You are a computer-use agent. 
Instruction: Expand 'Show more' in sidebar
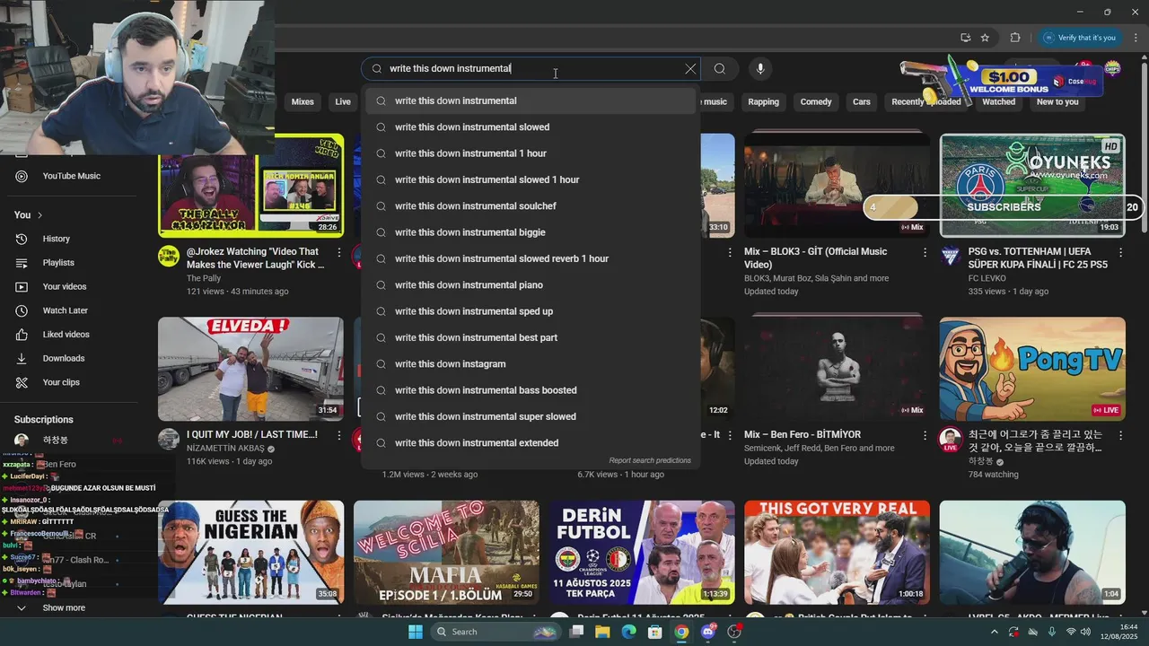(x=63, y=607)
